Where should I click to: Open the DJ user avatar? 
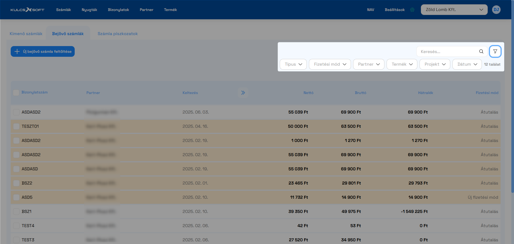point(496,10)
